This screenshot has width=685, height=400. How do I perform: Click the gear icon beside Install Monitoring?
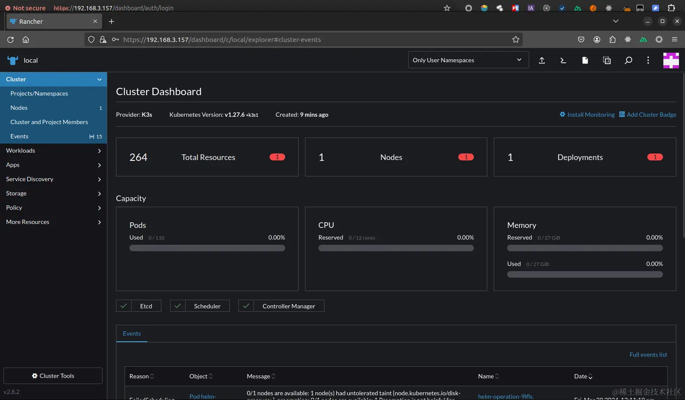(563, 114)
